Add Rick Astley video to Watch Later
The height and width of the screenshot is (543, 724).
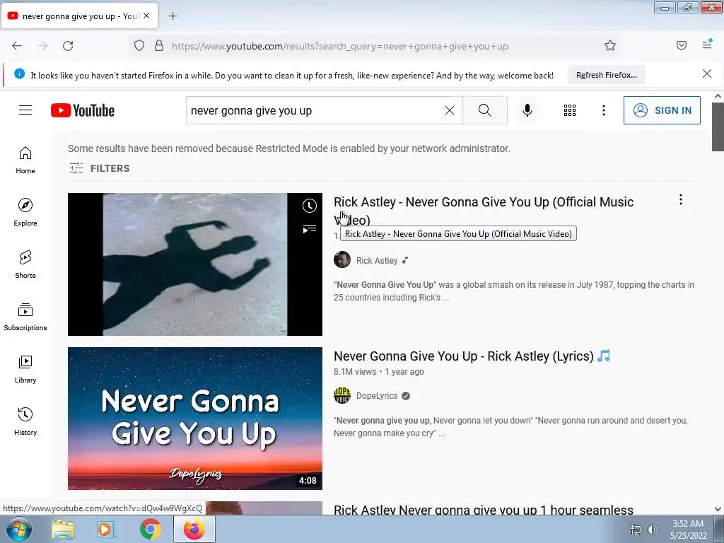pyautogui.click(x=310, y=206)
